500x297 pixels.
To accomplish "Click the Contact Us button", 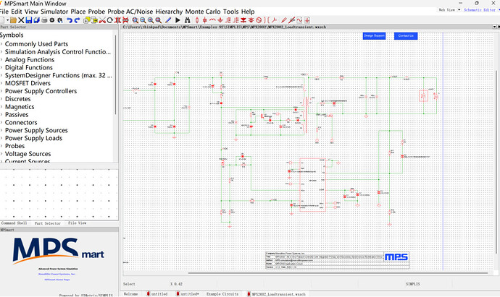I will [x=405, y=35].
